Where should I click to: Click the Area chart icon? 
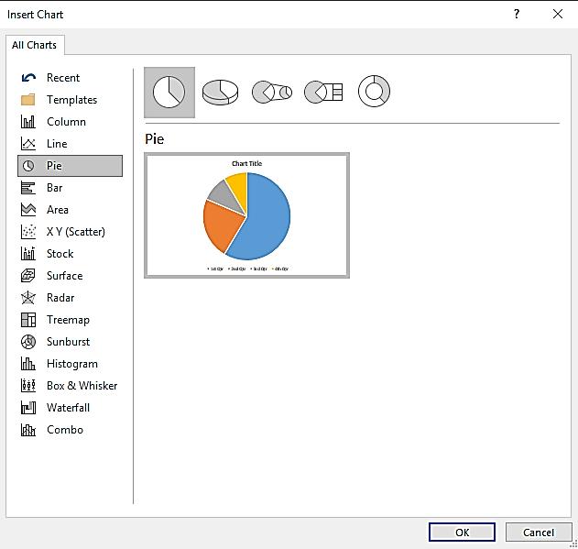pyautogui.click(x=28, y=210)
